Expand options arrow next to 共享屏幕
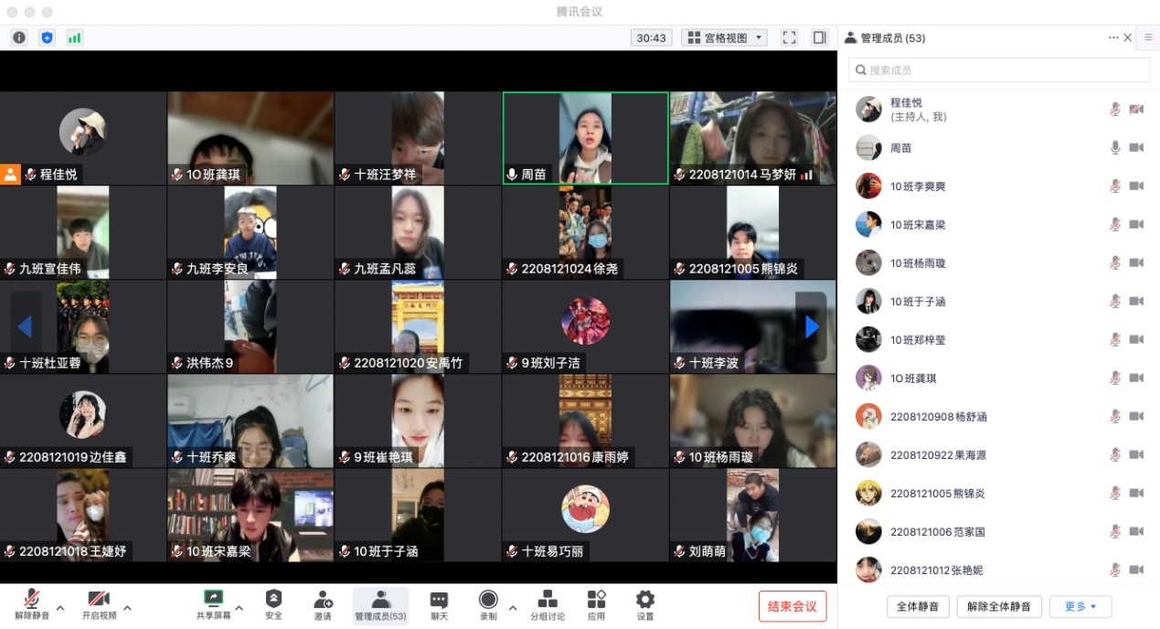This screenshot has height=629, width=1160. coord(239,608)
